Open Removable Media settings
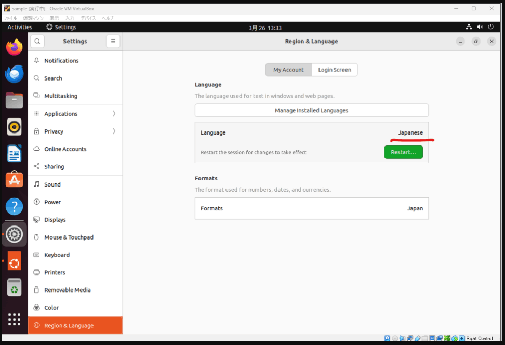The width and height of the screenshot is (505, 345). coord(75,290)
